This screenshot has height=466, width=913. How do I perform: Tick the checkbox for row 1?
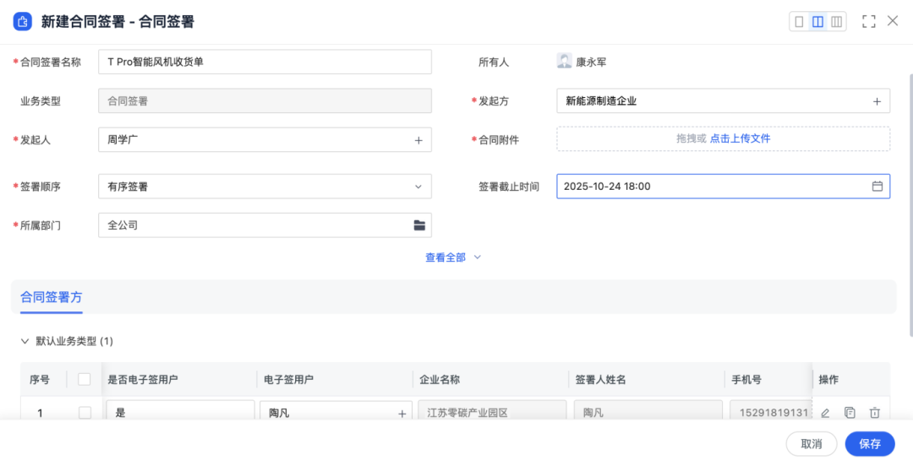pos(85,413)
